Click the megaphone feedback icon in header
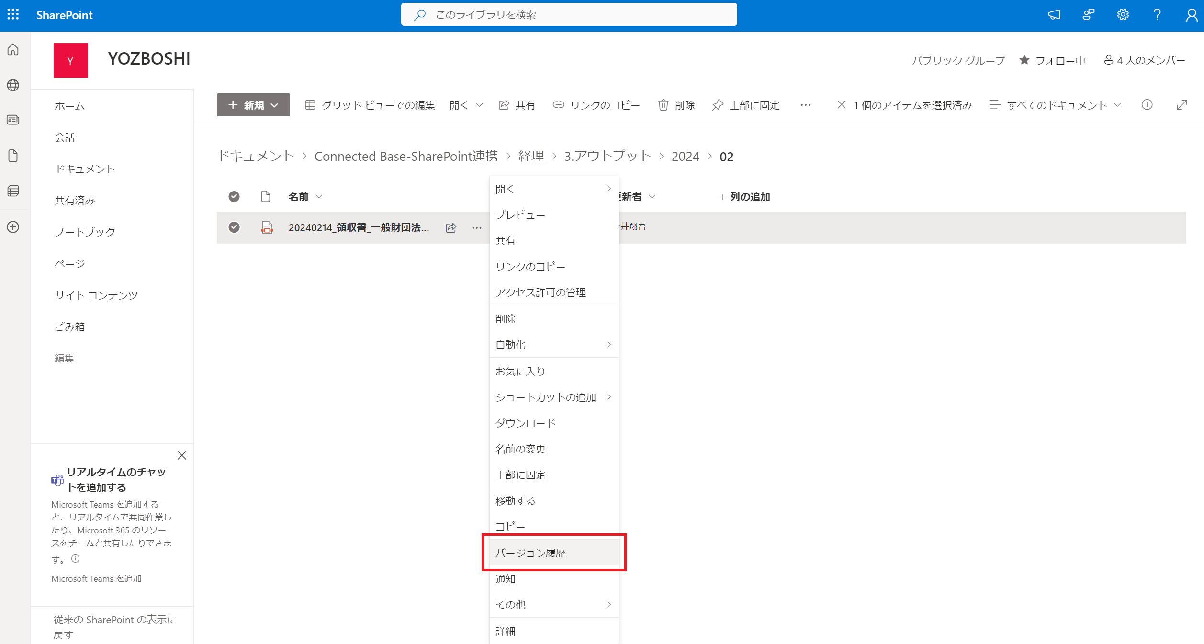 1054,15
